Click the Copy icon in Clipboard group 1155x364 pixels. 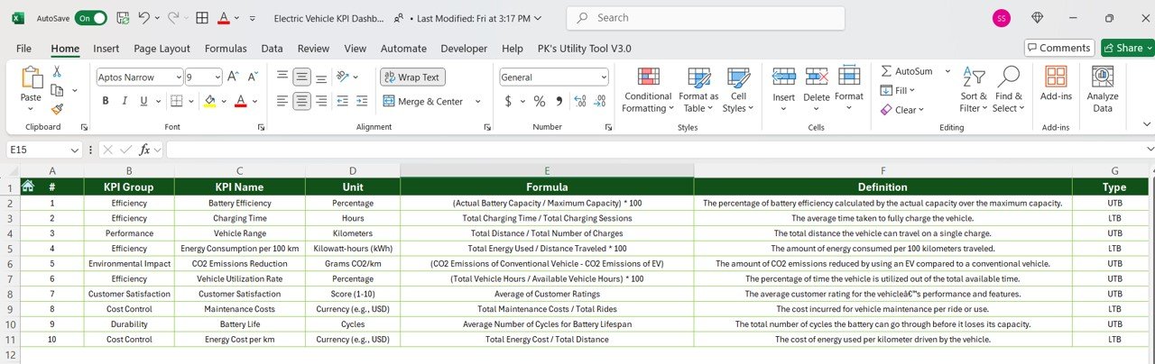tap(57, 90)
